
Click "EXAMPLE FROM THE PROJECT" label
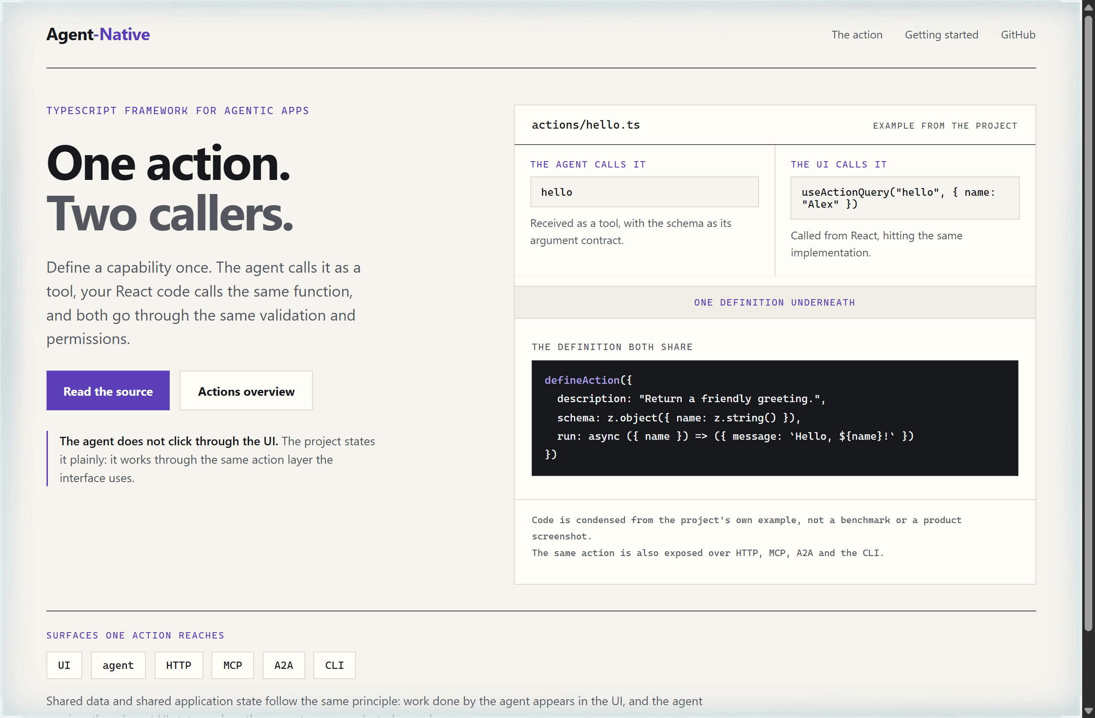pos(945,126)
